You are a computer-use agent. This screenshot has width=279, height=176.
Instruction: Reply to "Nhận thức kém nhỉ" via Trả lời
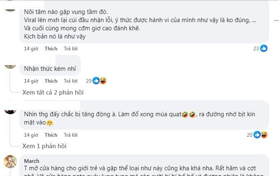(71, 81)
